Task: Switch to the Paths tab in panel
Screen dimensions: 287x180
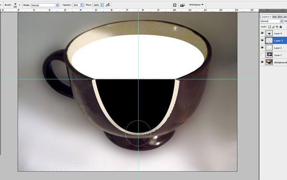Action: coord(280,17)
